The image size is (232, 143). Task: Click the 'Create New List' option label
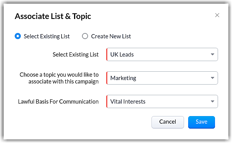tap(111, 36)
